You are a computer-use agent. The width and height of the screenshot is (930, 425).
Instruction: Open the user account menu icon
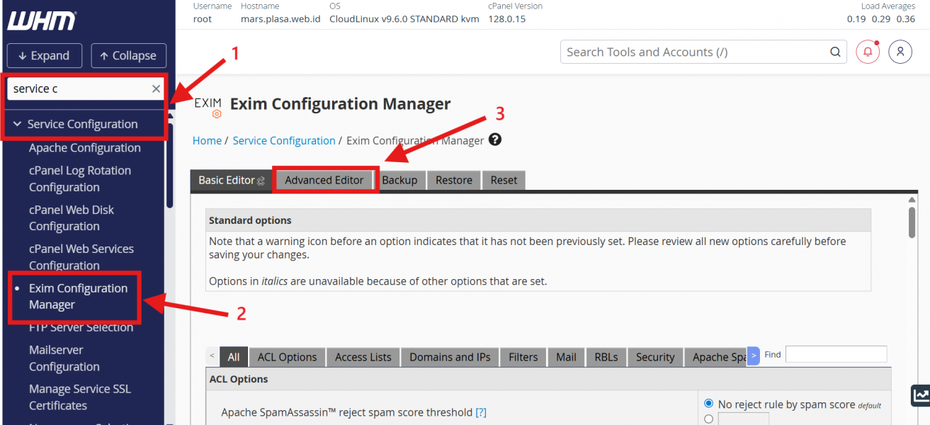(900, 52)
